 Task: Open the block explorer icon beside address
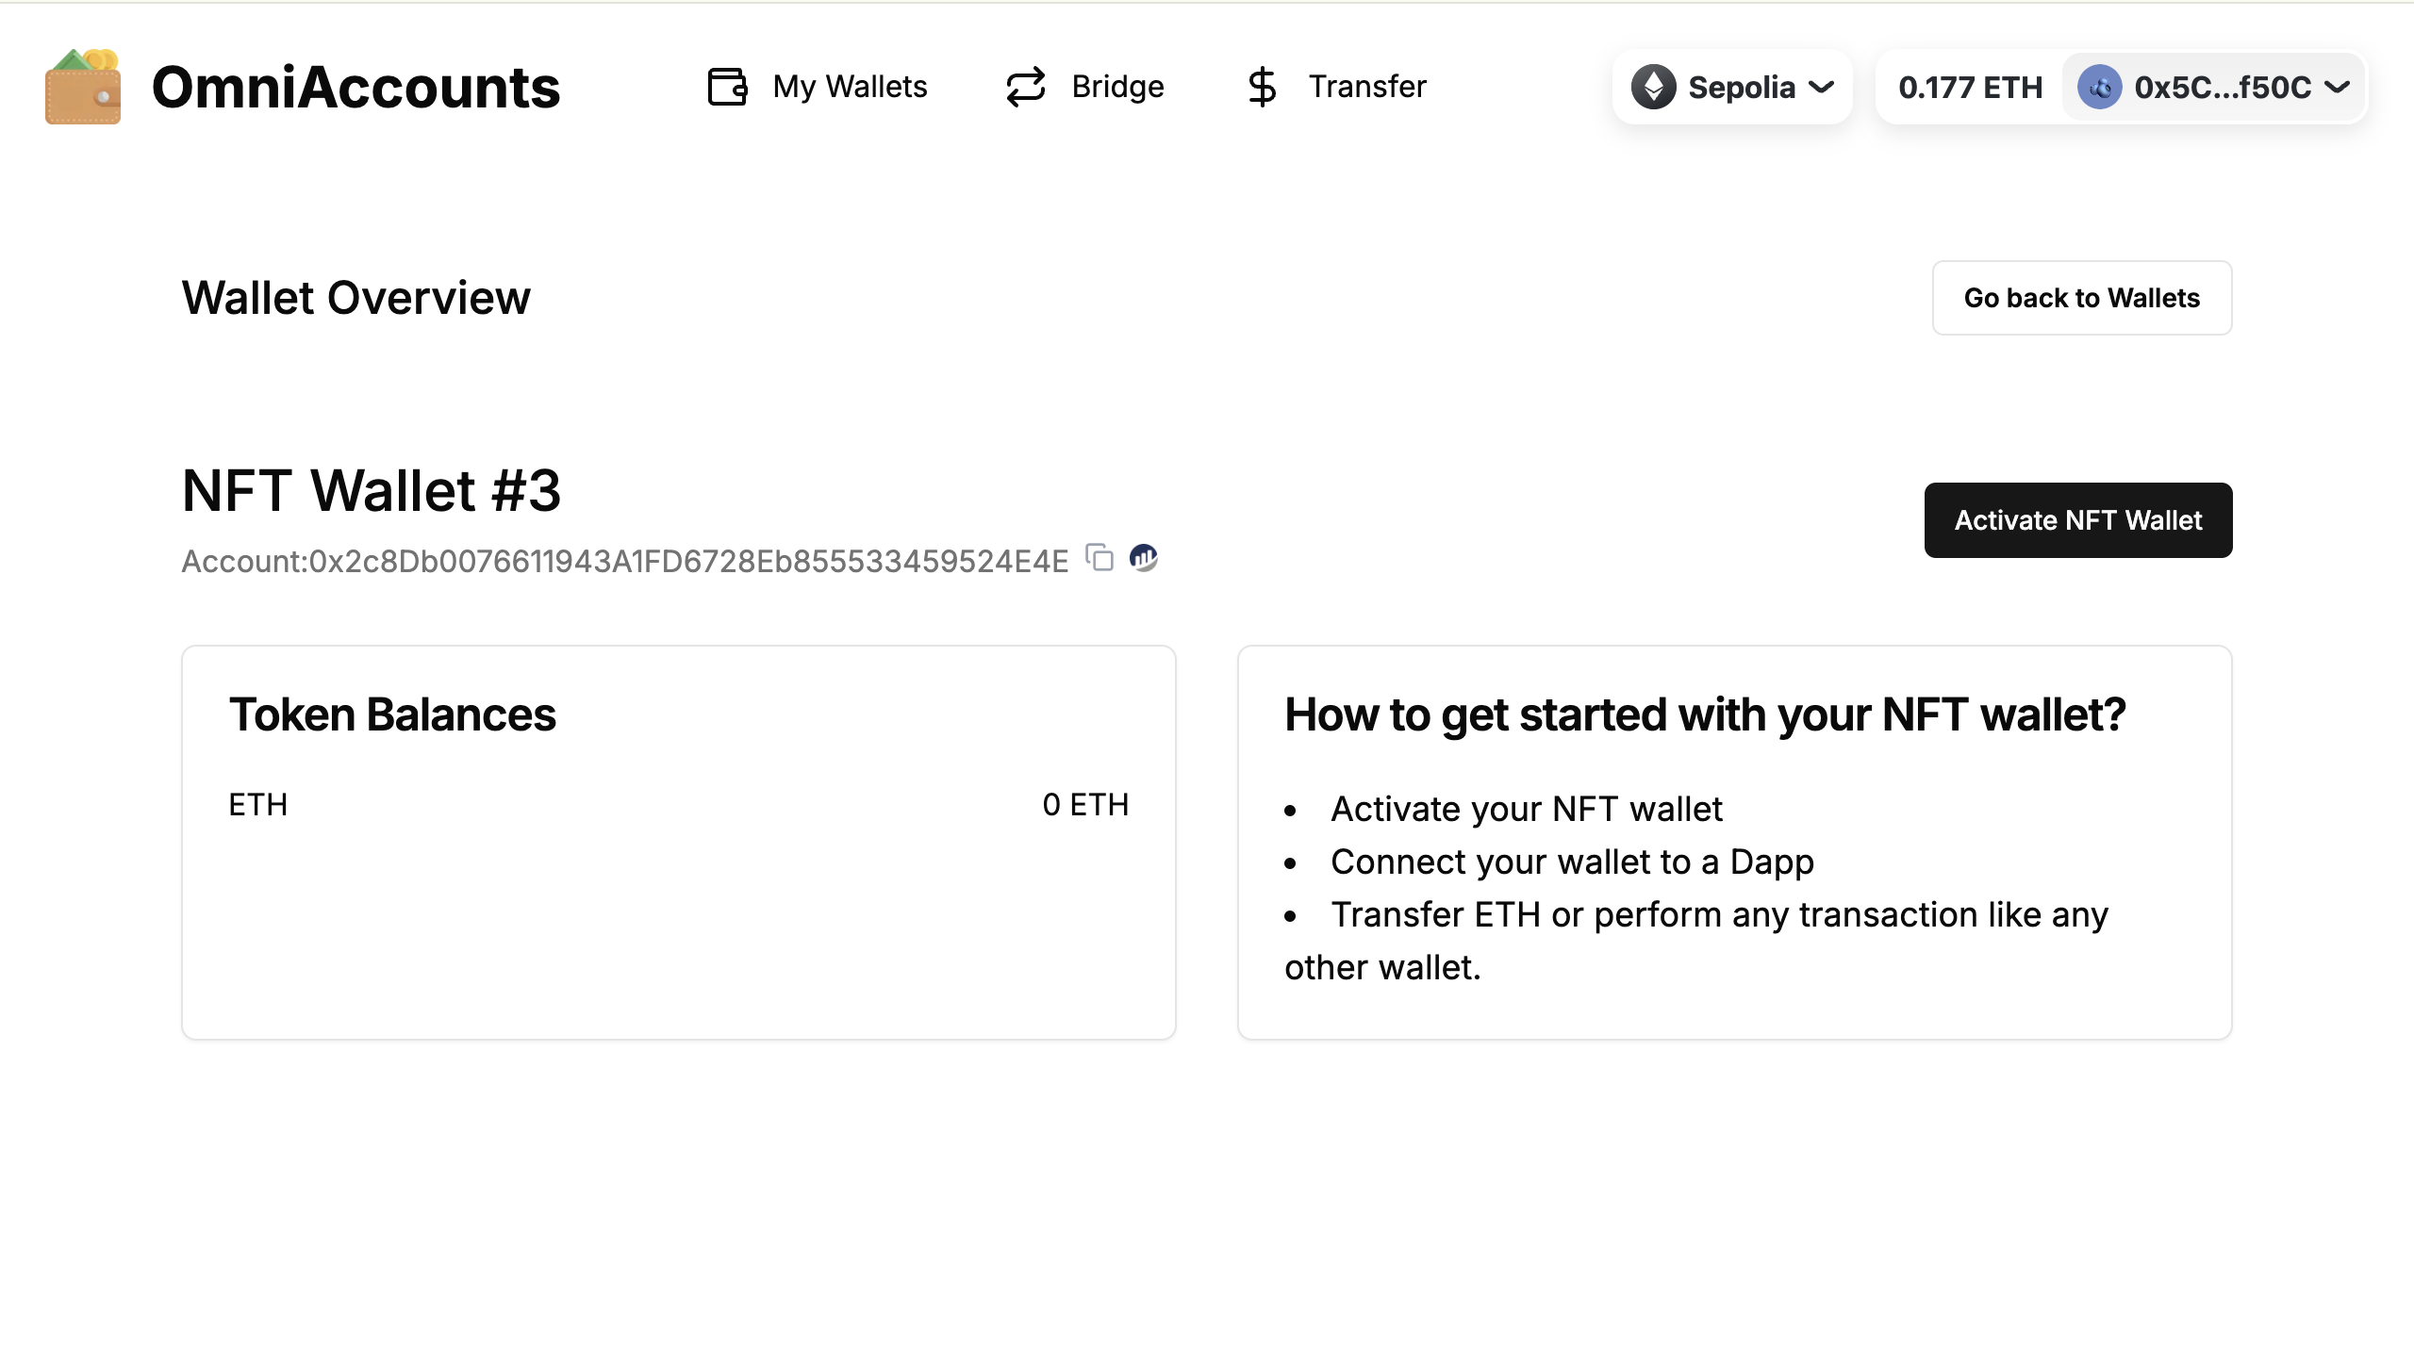tap(1143, 557)
